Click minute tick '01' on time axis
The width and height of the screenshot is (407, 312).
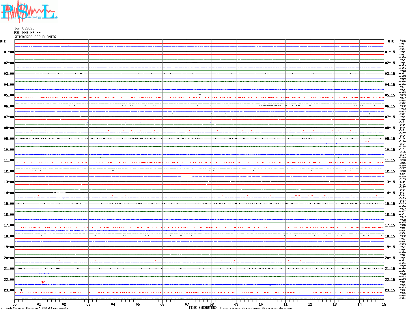pyautogui.click(x=39, y=304)
